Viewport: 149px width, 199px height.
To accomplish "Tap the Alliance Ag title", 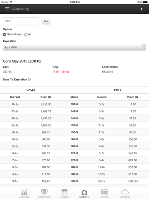I will [20, 9].
